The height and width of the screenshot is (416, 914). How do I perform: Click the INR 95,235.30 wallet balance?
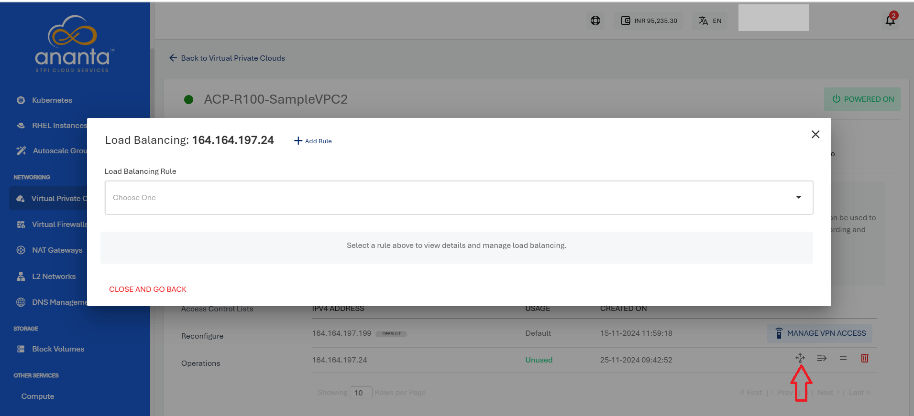[x=649, y=21]
